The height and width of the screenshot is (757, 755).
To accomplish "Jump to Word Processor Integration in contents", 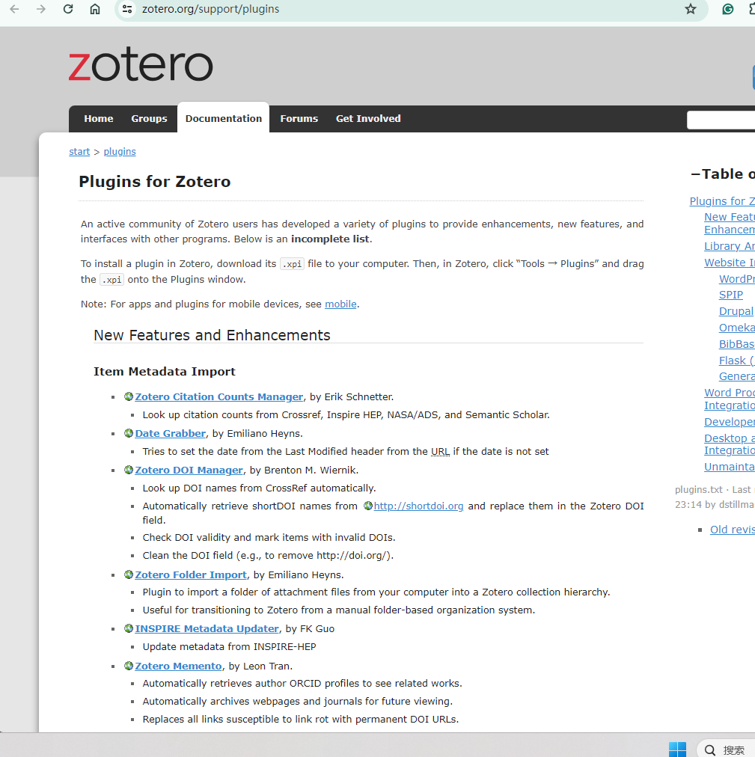I will pos(730,399).
